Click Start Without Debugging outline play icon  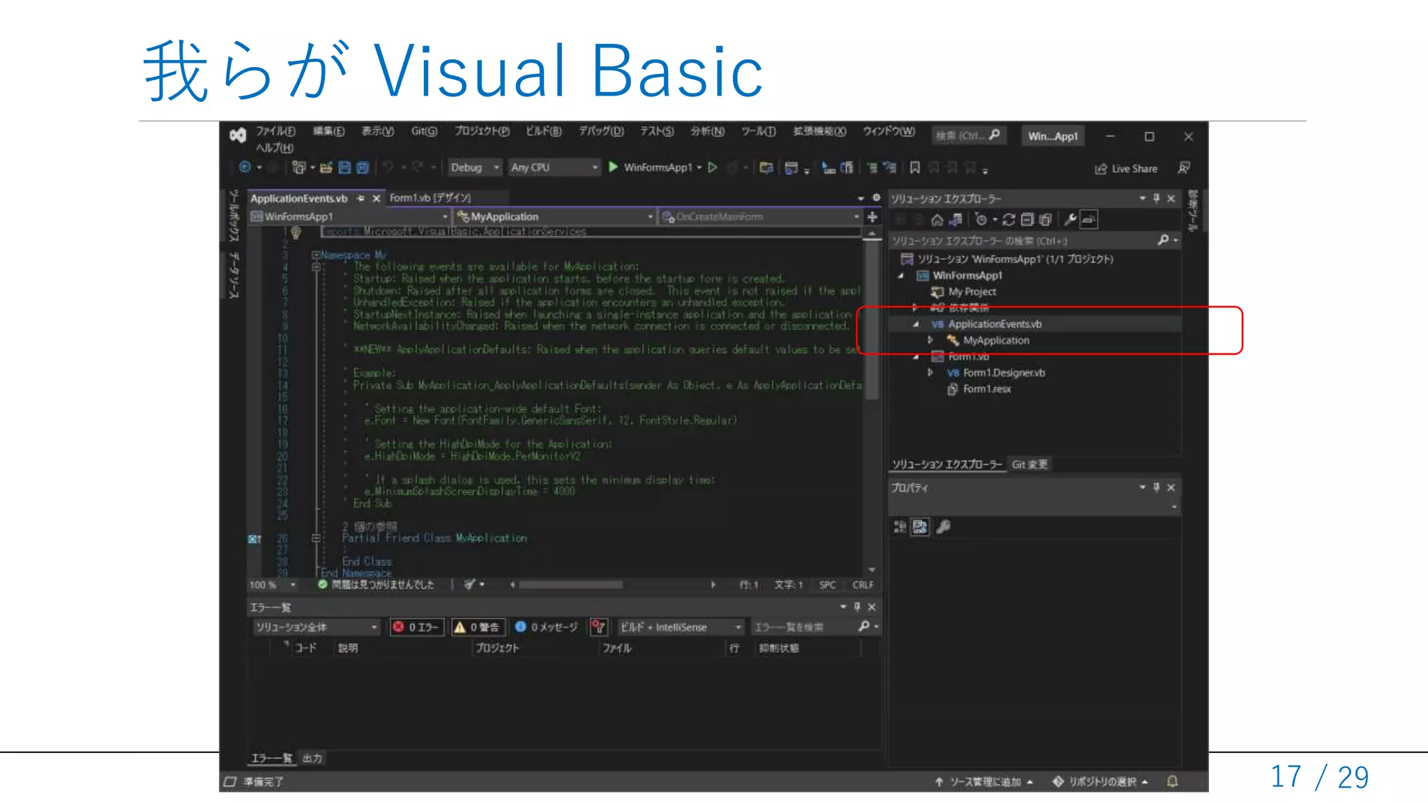click(x=713, y=167)
